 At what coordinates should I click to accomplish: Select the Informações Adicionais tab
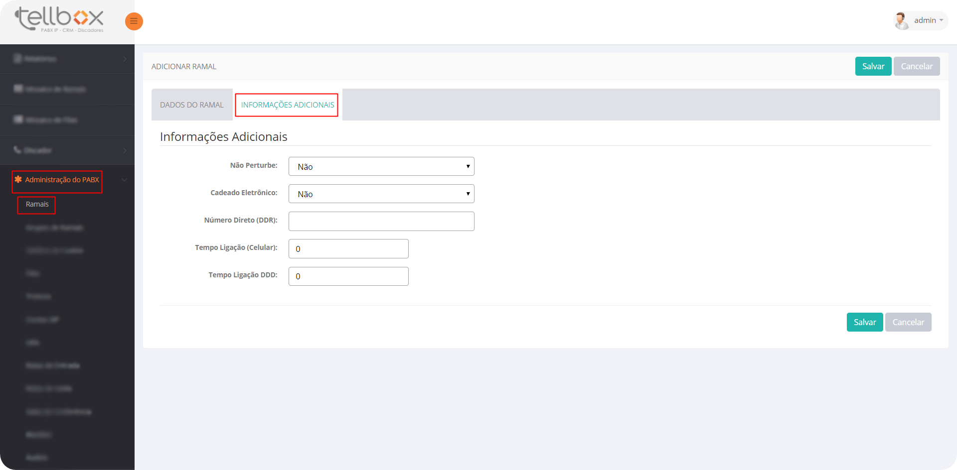tap(287, 105)
